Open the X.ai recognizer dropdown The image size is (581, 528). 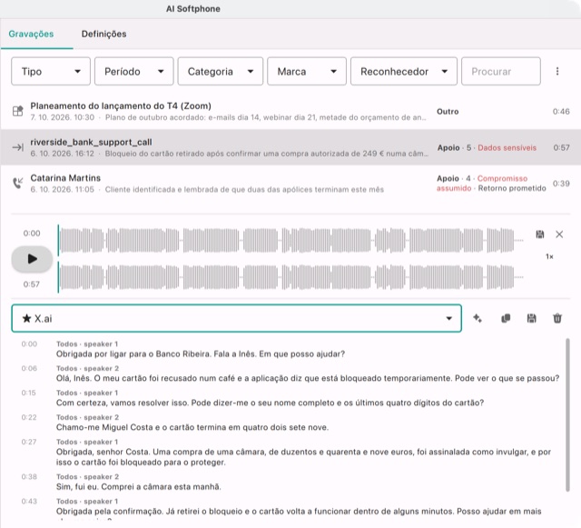pyautogui.click(x=236, y=318)
